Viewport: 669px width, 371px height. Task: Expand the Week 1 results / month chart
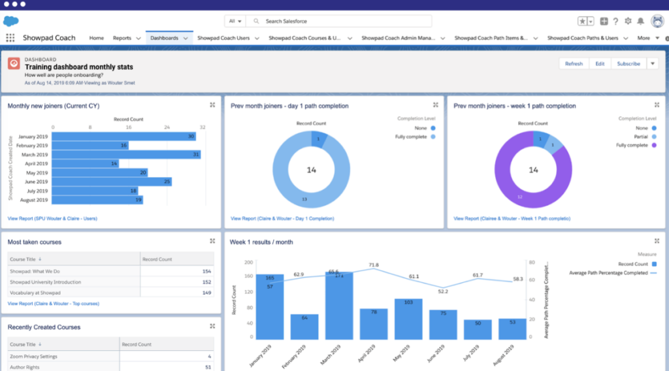tap(657, 241)
